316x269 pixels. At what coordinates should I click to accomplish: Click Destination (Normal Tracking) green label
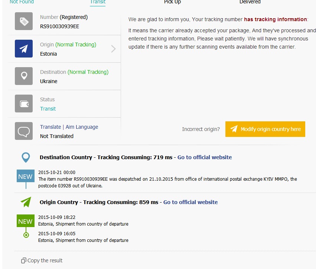tap(88, 72)
